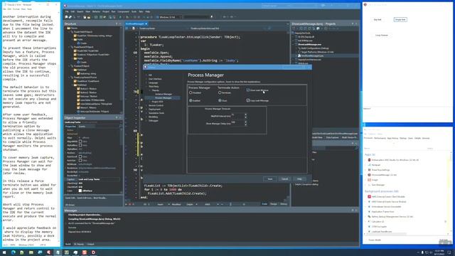This screenshot has width=455, height=256.
Task: Choose the Close action radio button
Action: (220, 100)
